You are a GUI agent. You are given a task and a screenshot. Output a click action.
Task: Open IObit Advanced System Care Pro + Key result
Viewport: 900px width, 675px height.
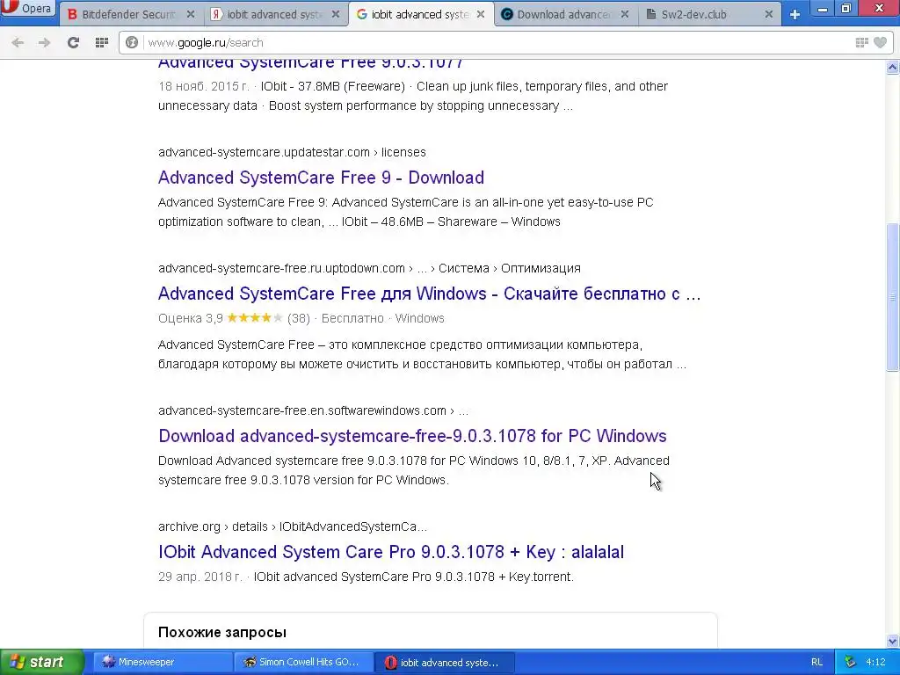[x=391, y=552]
